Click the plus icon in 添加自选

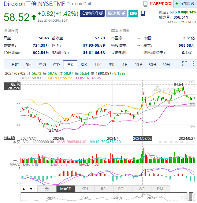(177, 4)
